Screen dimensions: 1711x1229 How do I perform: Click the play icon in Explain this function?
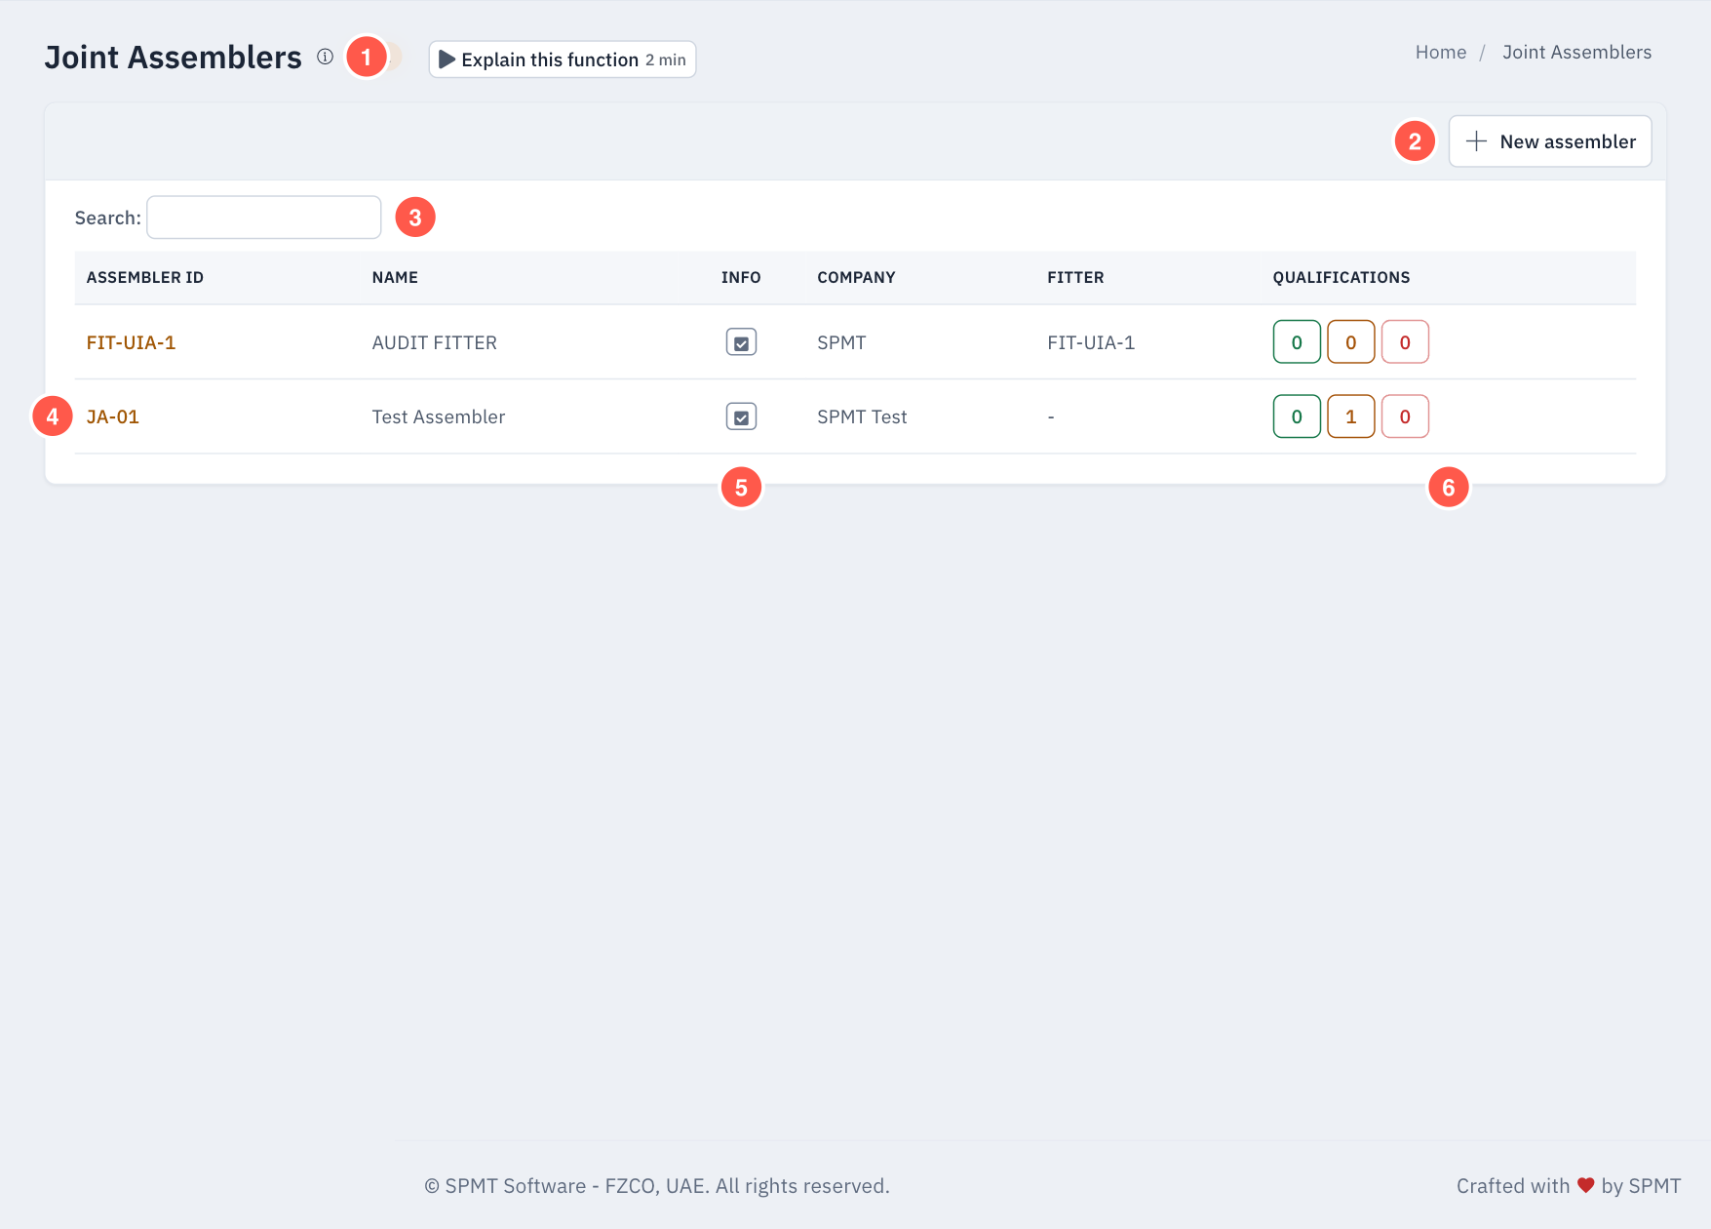click(447, 59)
